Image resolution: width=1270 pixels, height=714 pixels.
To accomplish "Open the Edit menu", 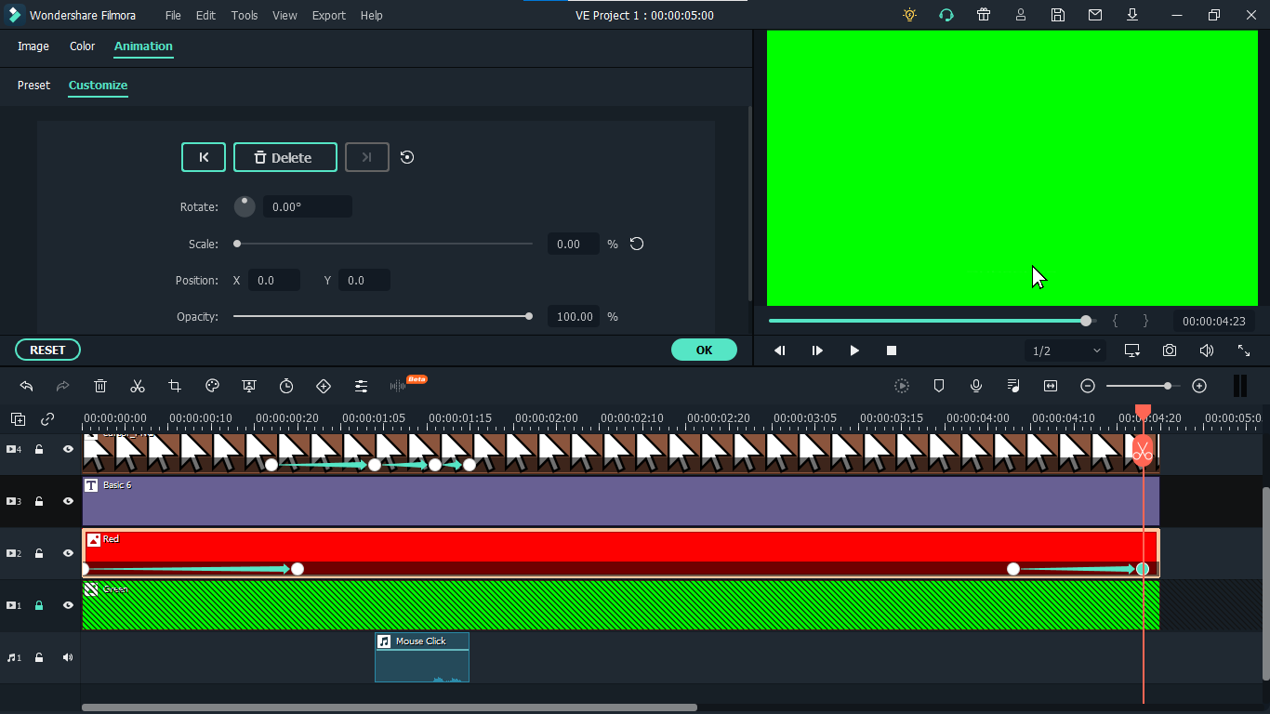I will [x=205, y=15].
